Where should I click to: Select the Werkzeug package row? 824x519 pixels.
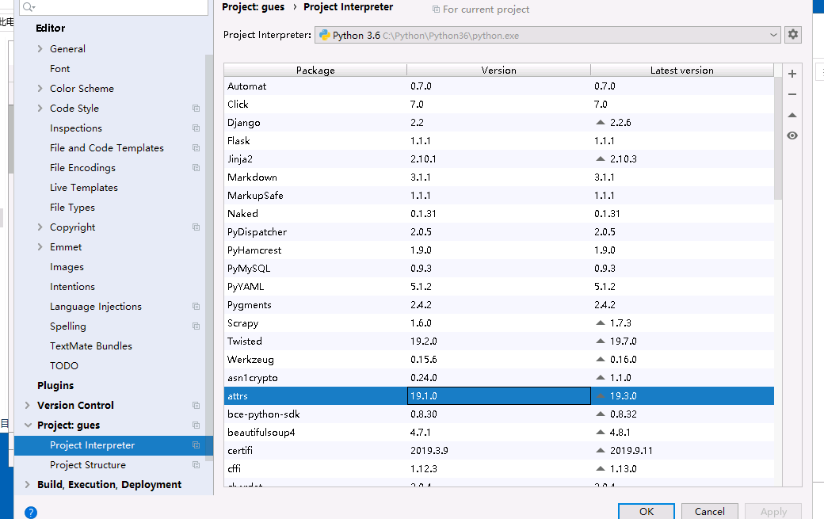coord(498,359)
